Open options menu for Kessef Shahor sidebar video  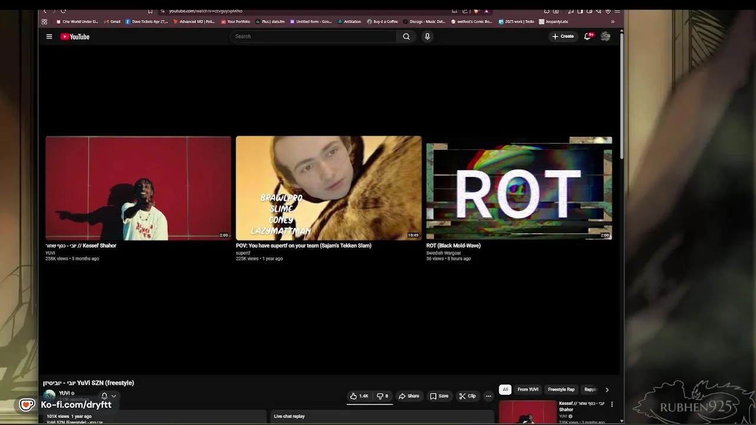612,404
